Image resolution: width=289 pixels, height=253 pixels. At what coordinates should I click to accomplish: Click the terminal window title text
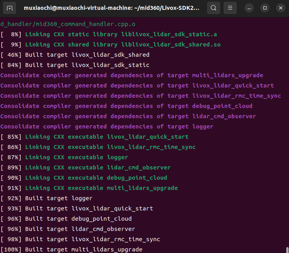(111, 8)
